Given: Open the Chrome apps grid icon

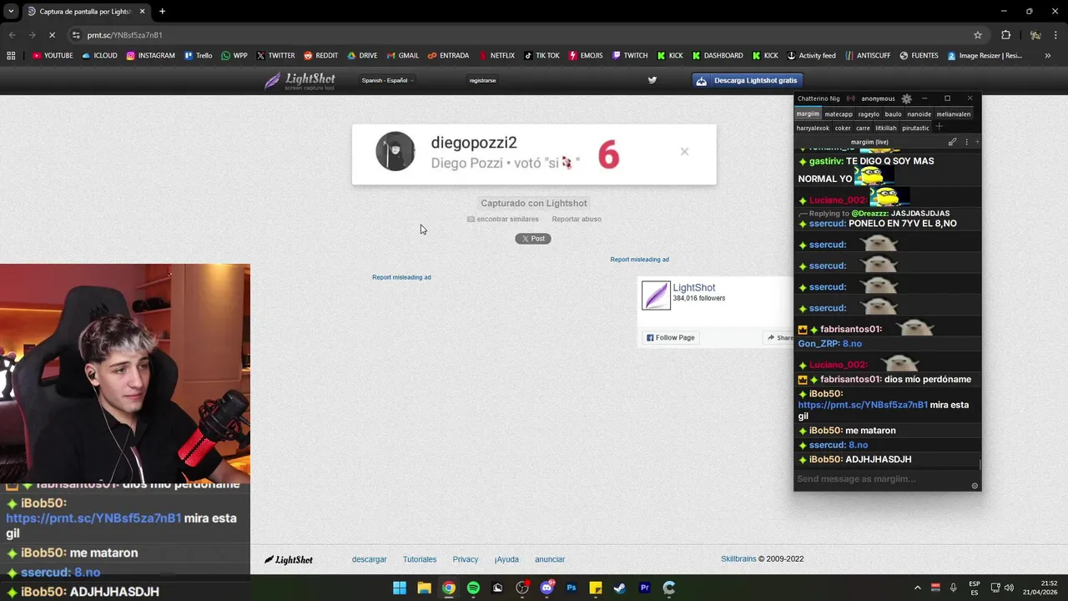Looking at the screenshot, I should [x=11, y=56].
